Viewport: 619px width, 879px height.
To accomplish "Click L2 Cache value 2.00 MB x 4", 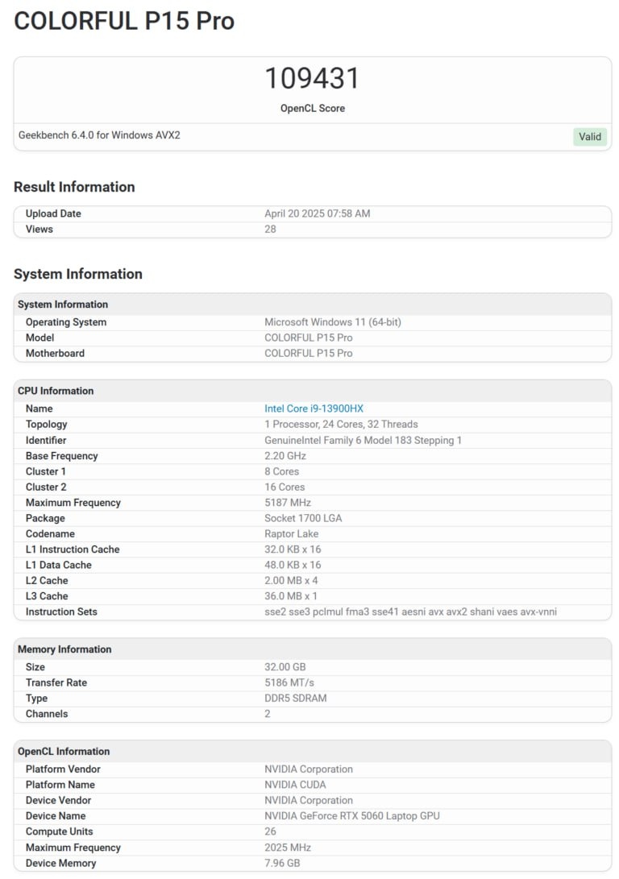I will pyautogui.click(x=291, y=582).
